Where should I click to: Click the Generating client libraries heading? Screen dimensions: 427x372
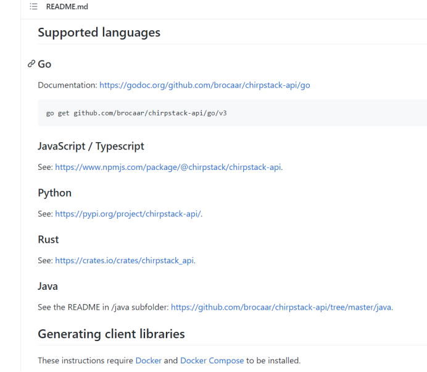(111, 334)
